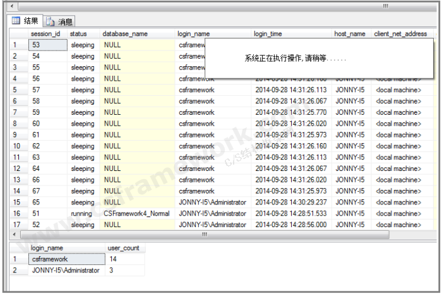Click the CSFramework4_Normal database cell

pos(136,214)
